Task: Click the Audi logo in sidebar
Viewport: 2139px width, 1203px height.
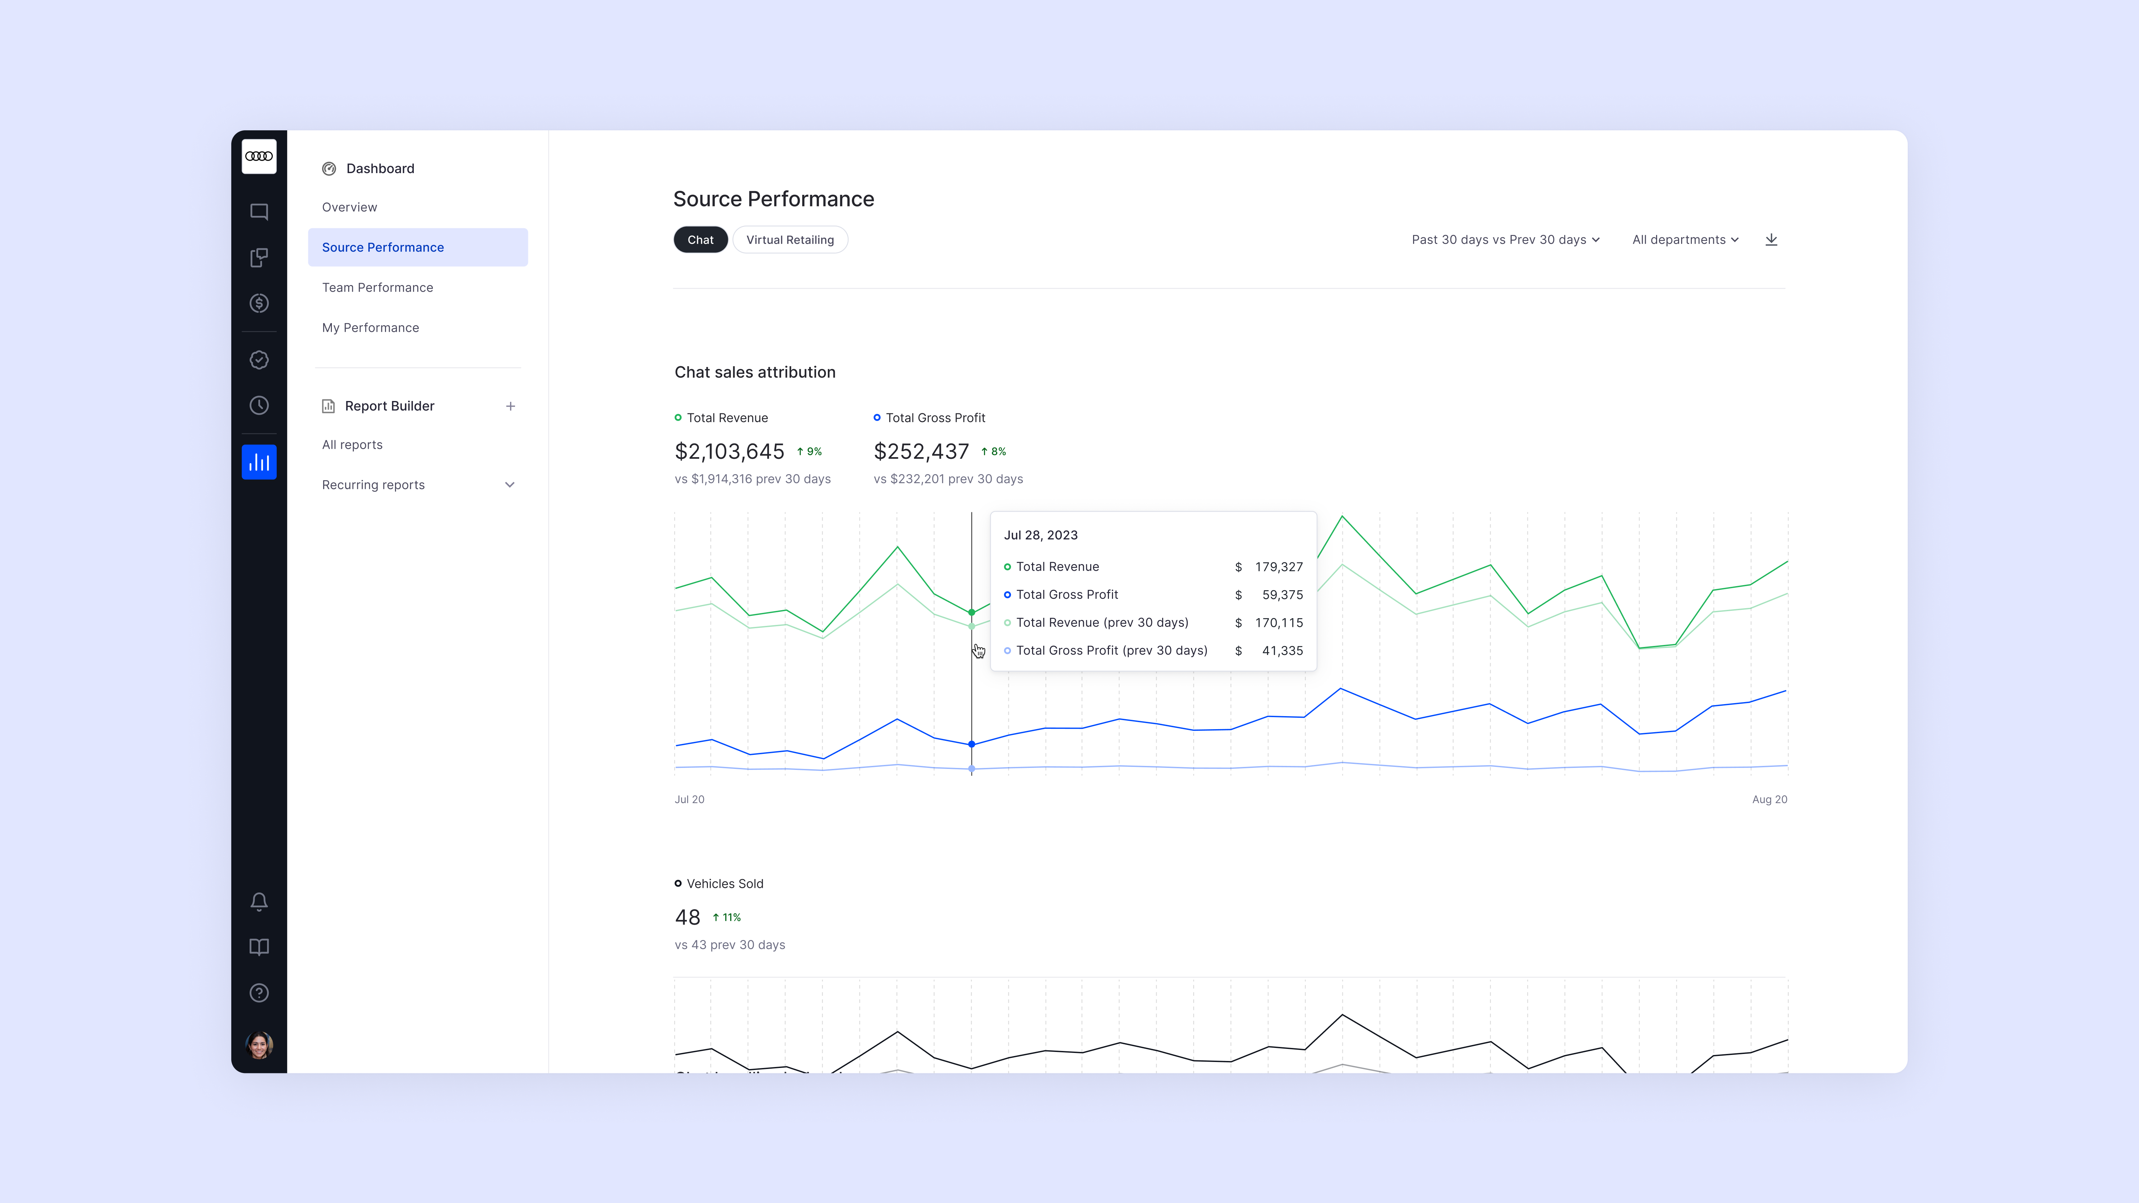Action: [x=259, y=156]
